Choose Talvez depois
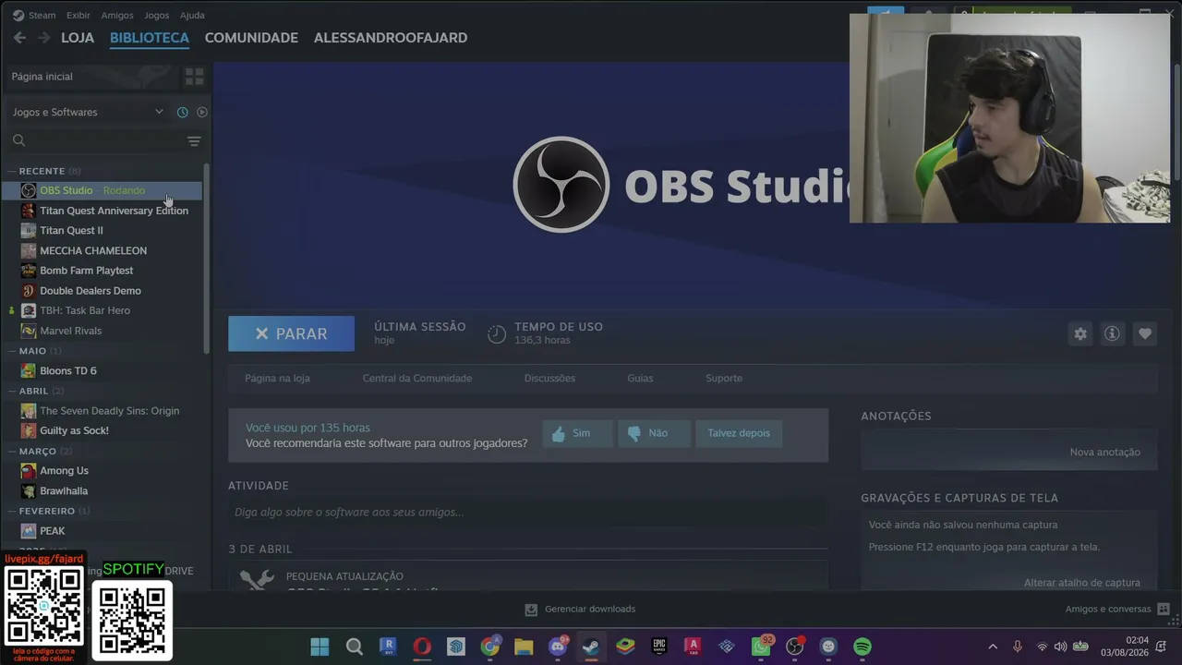The image size is (1182, 665). (x=739, y=433)
